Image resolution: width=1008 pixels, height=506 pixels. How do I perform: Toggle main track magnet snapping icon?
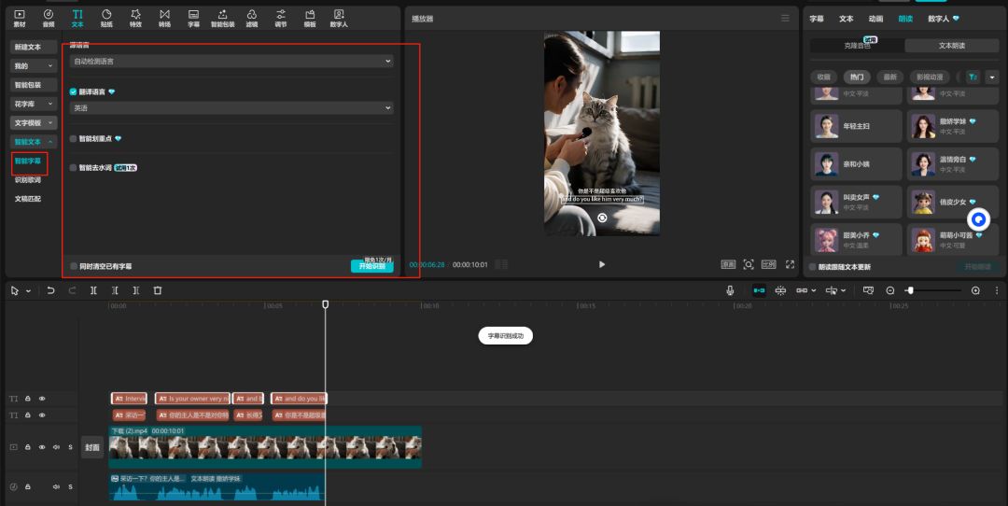(759, 290)
